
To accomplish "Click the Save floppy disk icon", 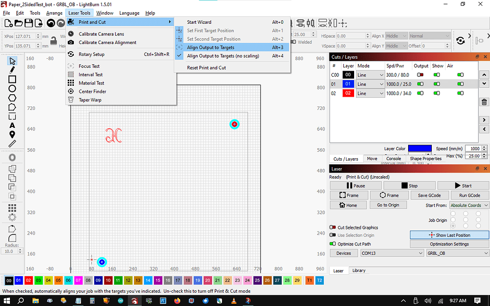I will [29, 23].
